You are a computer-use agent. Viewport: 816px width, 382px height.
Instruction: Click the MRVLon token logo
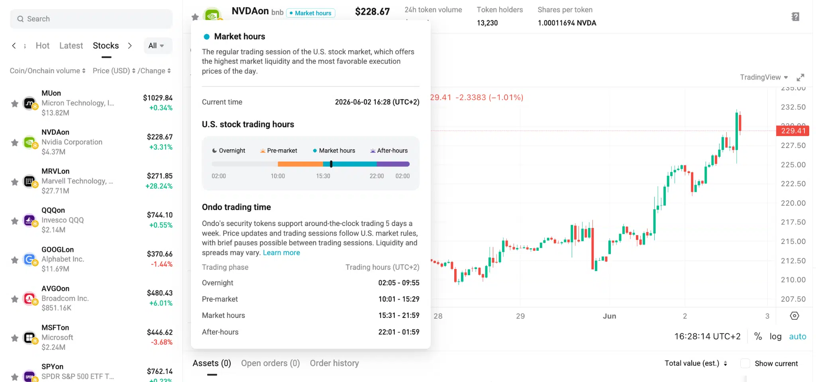(30, 181)
